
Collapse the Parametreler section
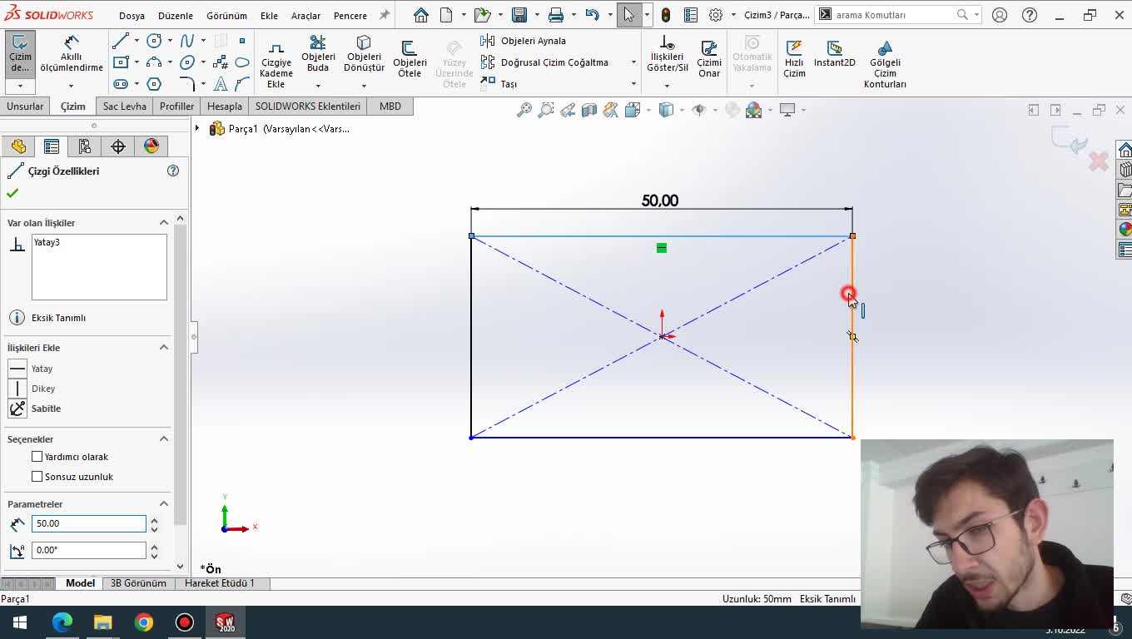[x=164, y=503]
